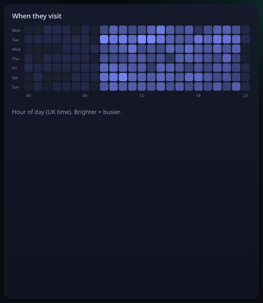Select the Sunday 23:00 heatmap cell
The width and height of the screenshot is (263, 303).
[246, 86]
